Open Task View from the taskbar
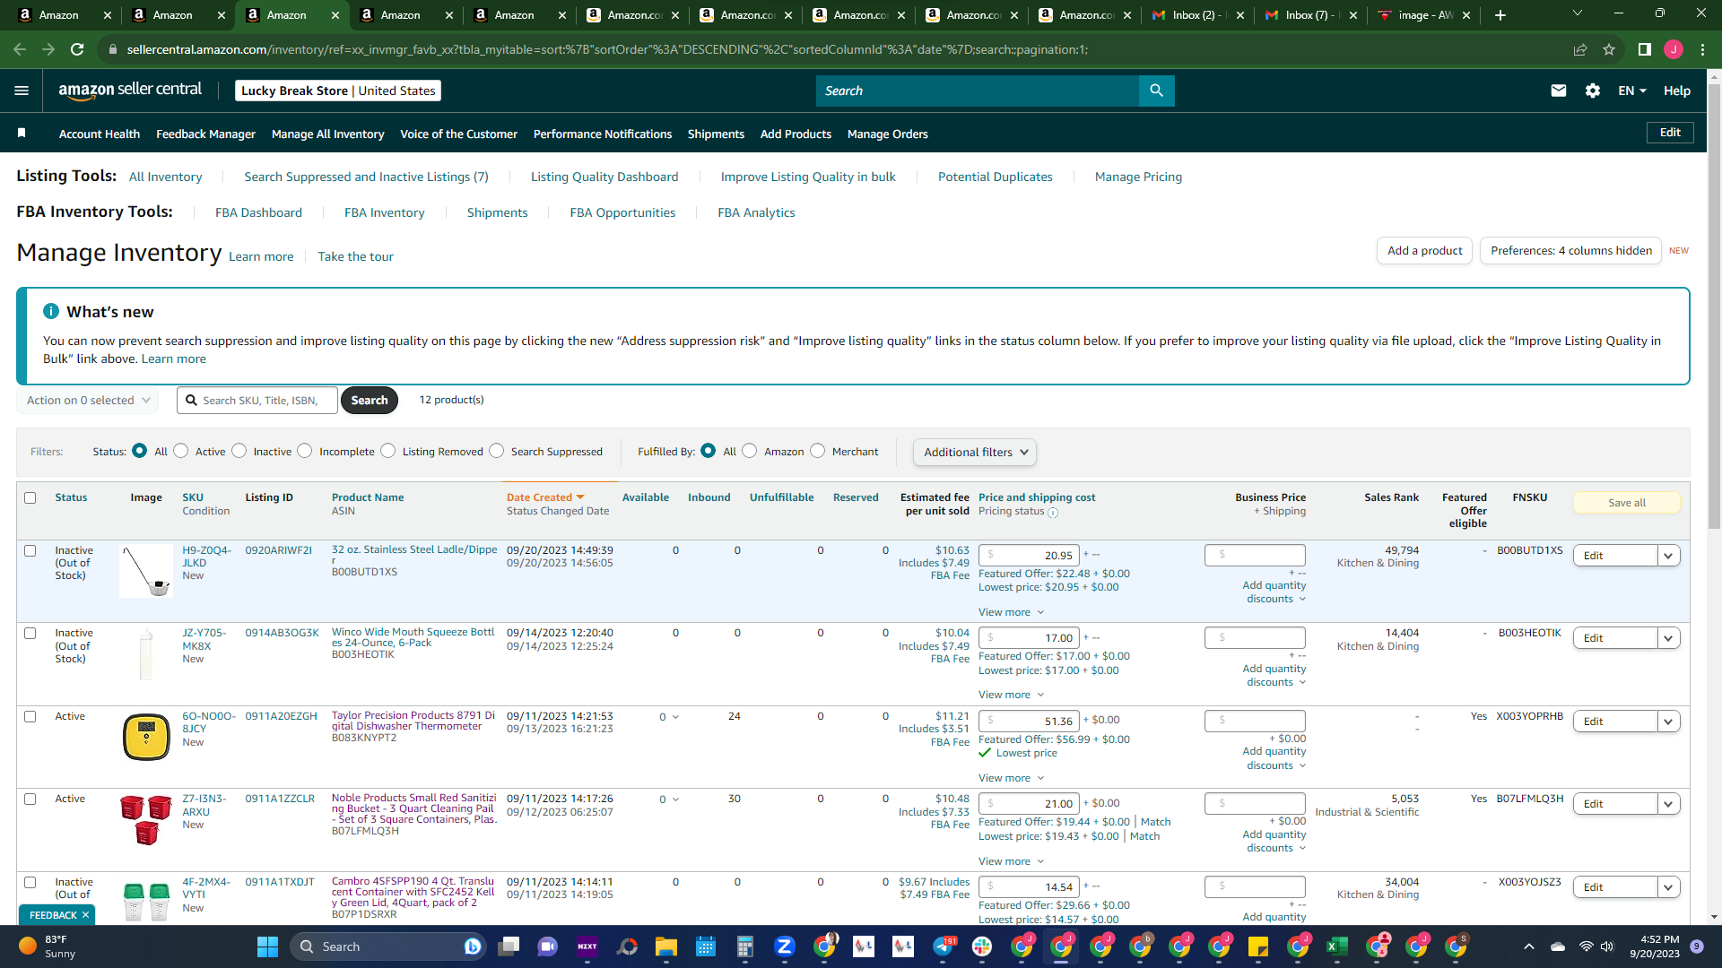Viewport: 1722px width, 968px height. 509,946
